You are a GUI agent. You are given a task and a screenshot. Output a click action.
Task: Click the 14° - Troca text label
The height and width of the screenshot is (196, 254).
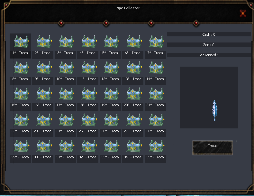click(x=155, y=79)
